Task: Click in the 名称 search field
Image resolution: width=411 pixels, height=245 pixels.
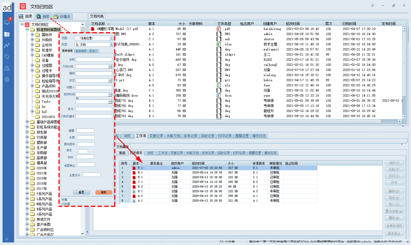Action: click(94, 59)
